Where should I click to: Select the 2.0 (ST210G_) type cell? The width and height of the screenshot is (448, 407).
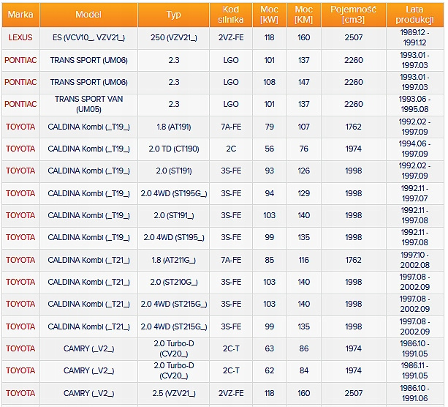tap(174, 283)
